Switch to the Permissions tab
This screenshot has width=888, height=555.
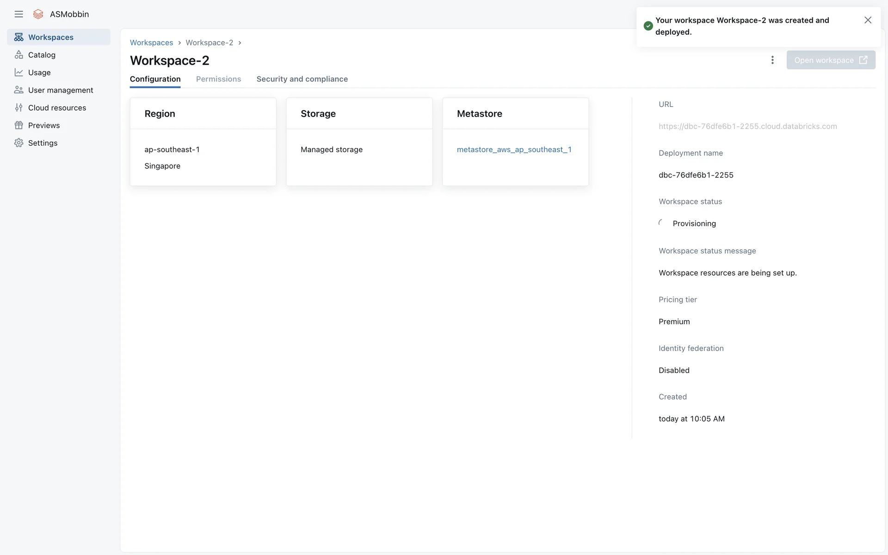click(x=218, y=79)
